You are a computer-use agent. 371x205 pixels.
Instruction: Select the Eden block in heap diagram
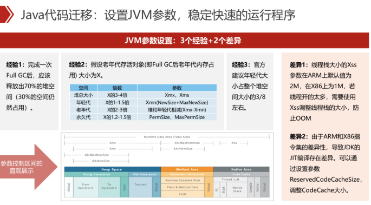(x=125, y=187)
